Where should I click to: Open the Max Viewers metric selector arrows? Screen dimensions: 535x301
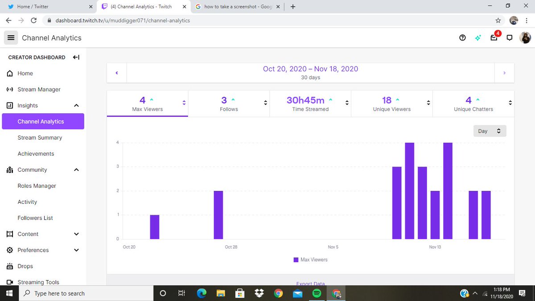[x=184, y=103]
